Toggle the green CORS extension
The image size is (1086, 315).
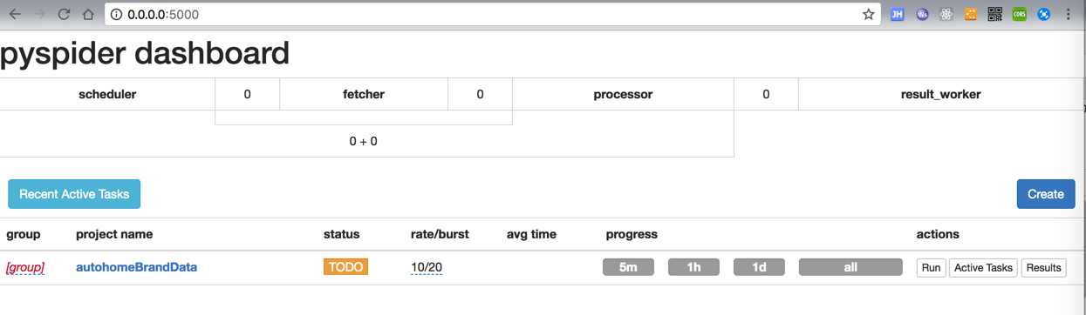1019,15
